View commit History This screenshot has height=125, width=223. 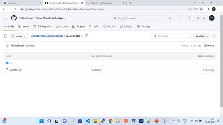[209, 45]
